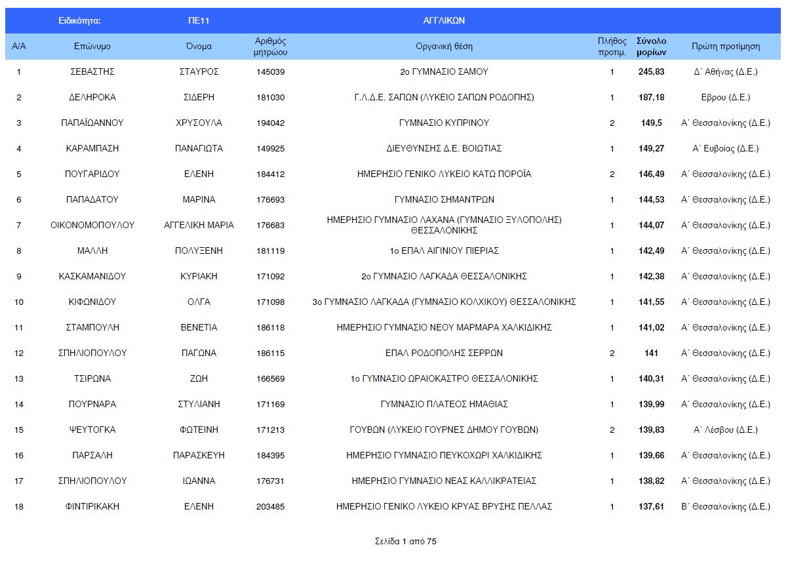
Task: Click the Σελίδα 1 από 75 page indicator
Action: click(405, 541)
